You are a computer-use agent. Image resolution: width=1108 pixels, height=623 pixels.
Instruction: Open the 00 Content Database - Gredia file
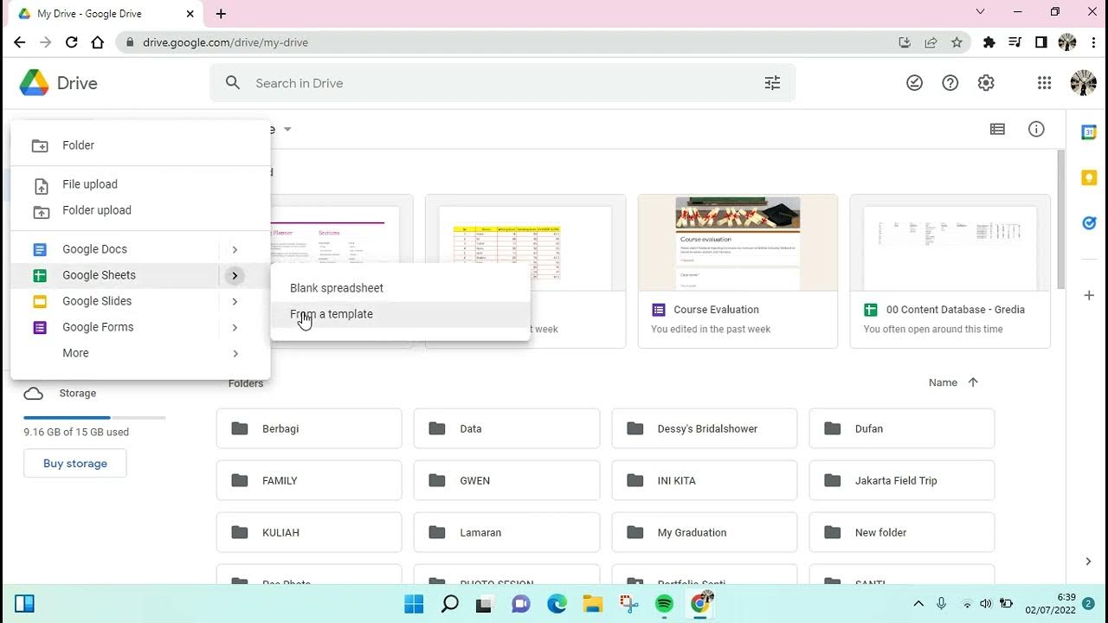(x=950, y=271)
